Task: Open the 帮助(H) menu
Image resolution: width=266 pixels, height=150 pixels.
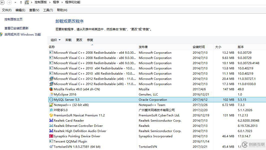Action: 62,10
